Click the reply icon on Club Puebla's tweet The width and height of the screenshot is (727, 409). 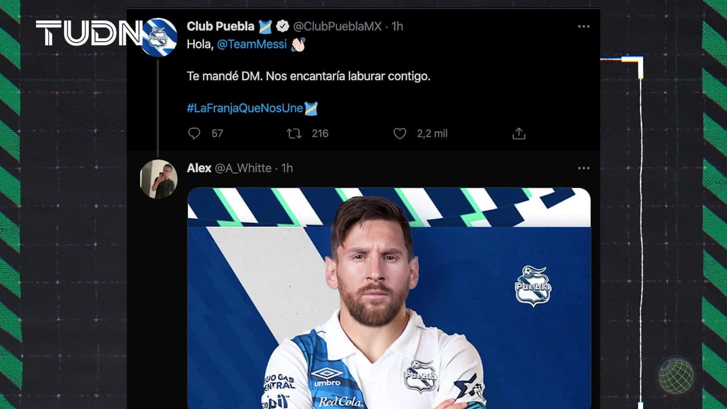194,133
